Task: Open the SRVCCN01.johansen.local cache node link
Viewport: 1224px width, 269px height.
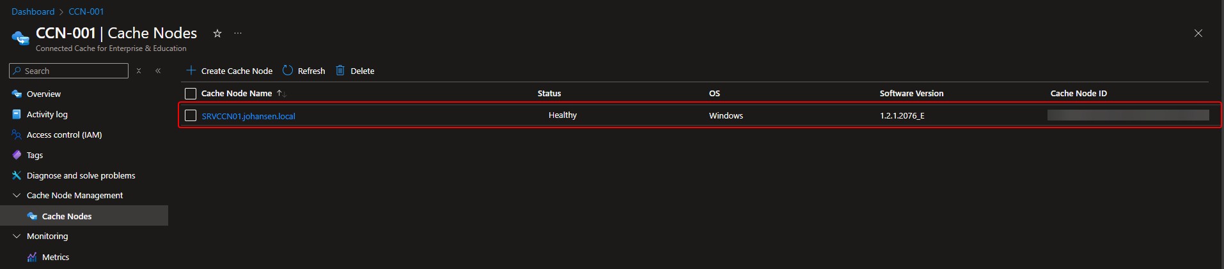Action: pyautogui.click(x=248, y=116)
